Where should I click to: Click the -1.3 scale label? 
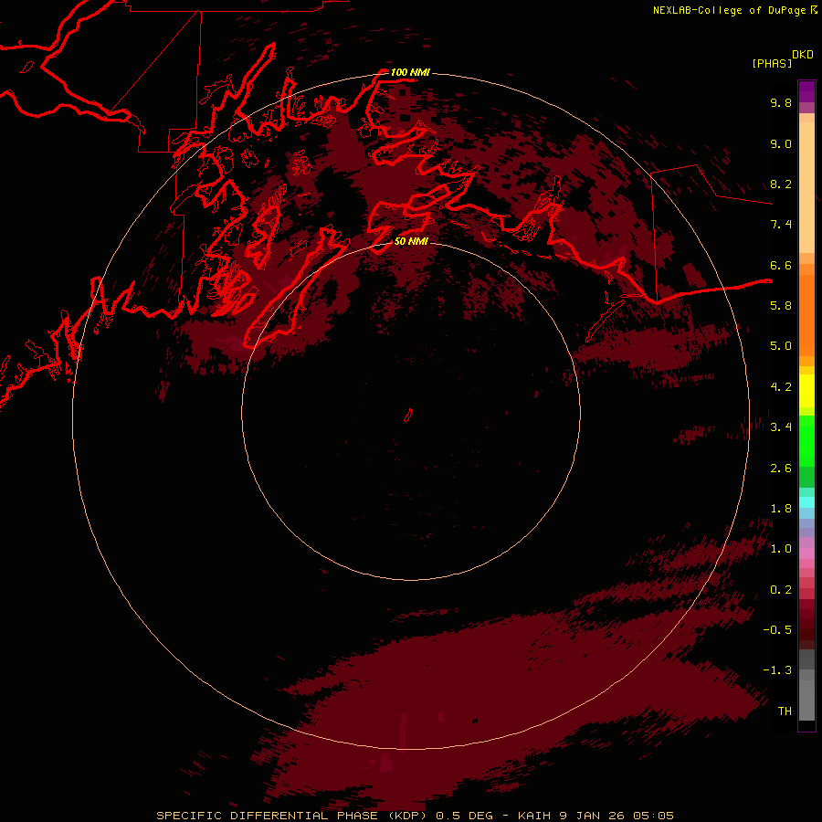tap(777, 670)
